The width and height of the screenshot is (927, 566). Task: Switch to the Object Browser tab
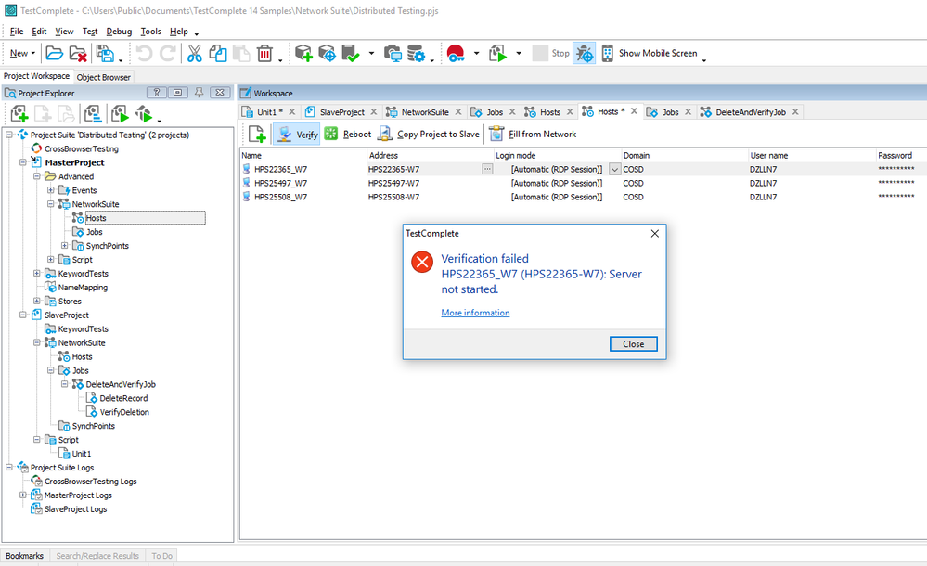104,77
